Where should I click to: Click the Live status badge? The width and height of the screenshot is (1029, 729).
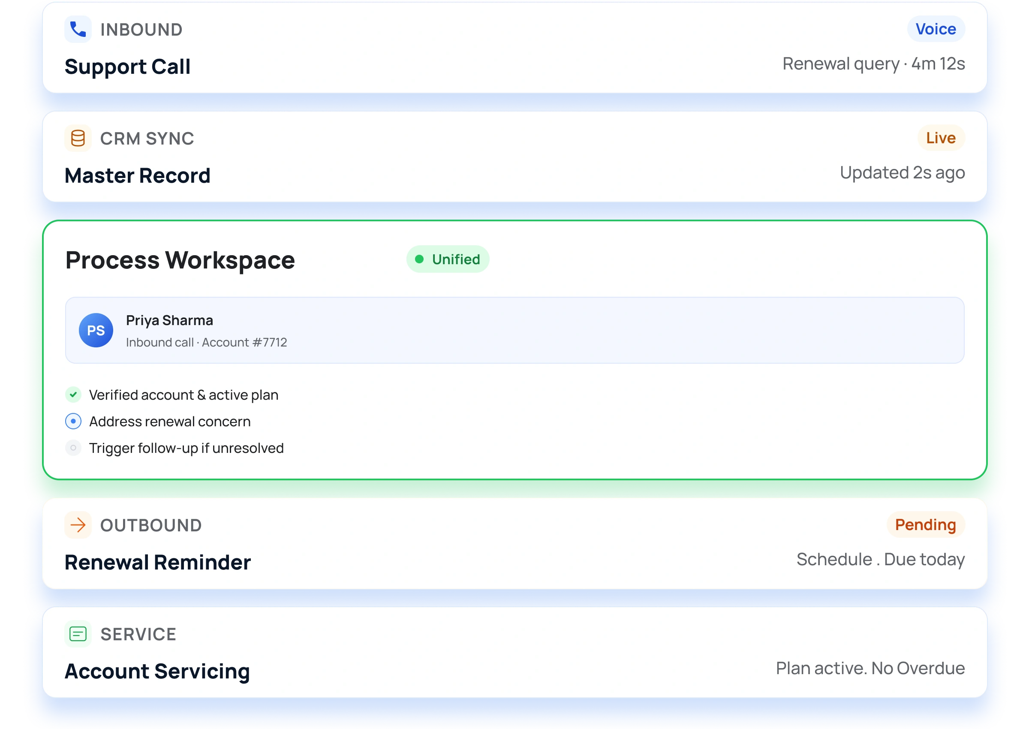941,138
